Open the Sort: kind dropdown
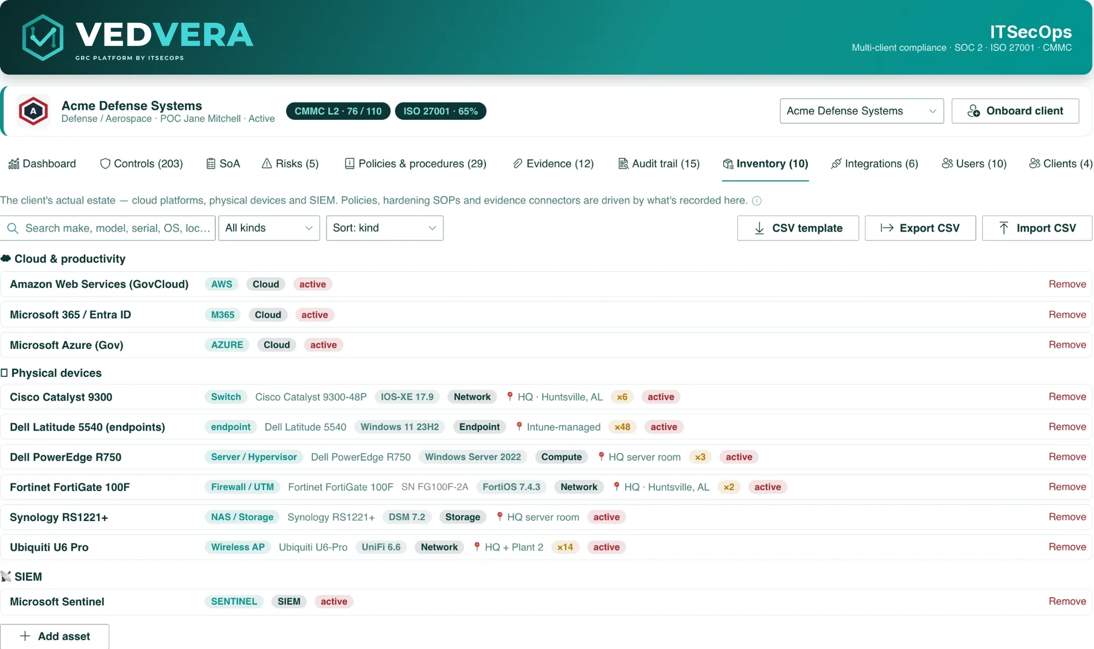 click(385, 228)
